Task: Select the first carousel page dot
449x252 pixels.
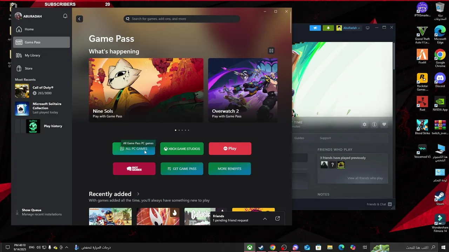Action: 176,130
